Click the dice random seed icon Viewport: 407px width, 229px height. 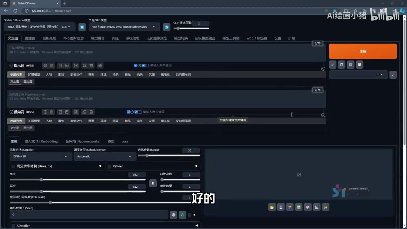tap(173, 215)
